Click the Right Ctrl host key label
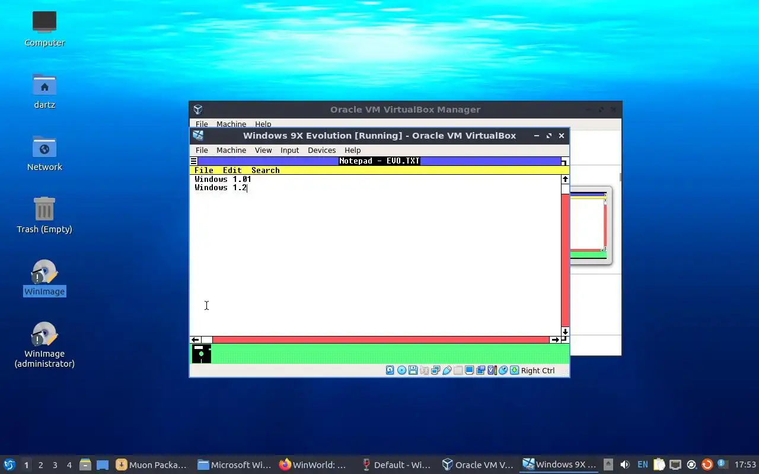Image resolution: width=759 pixels, height=474 pixels. tap(538, 370)
